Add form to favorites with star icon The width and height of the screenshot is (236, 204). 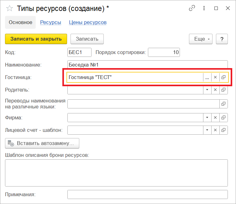[9, 8]
